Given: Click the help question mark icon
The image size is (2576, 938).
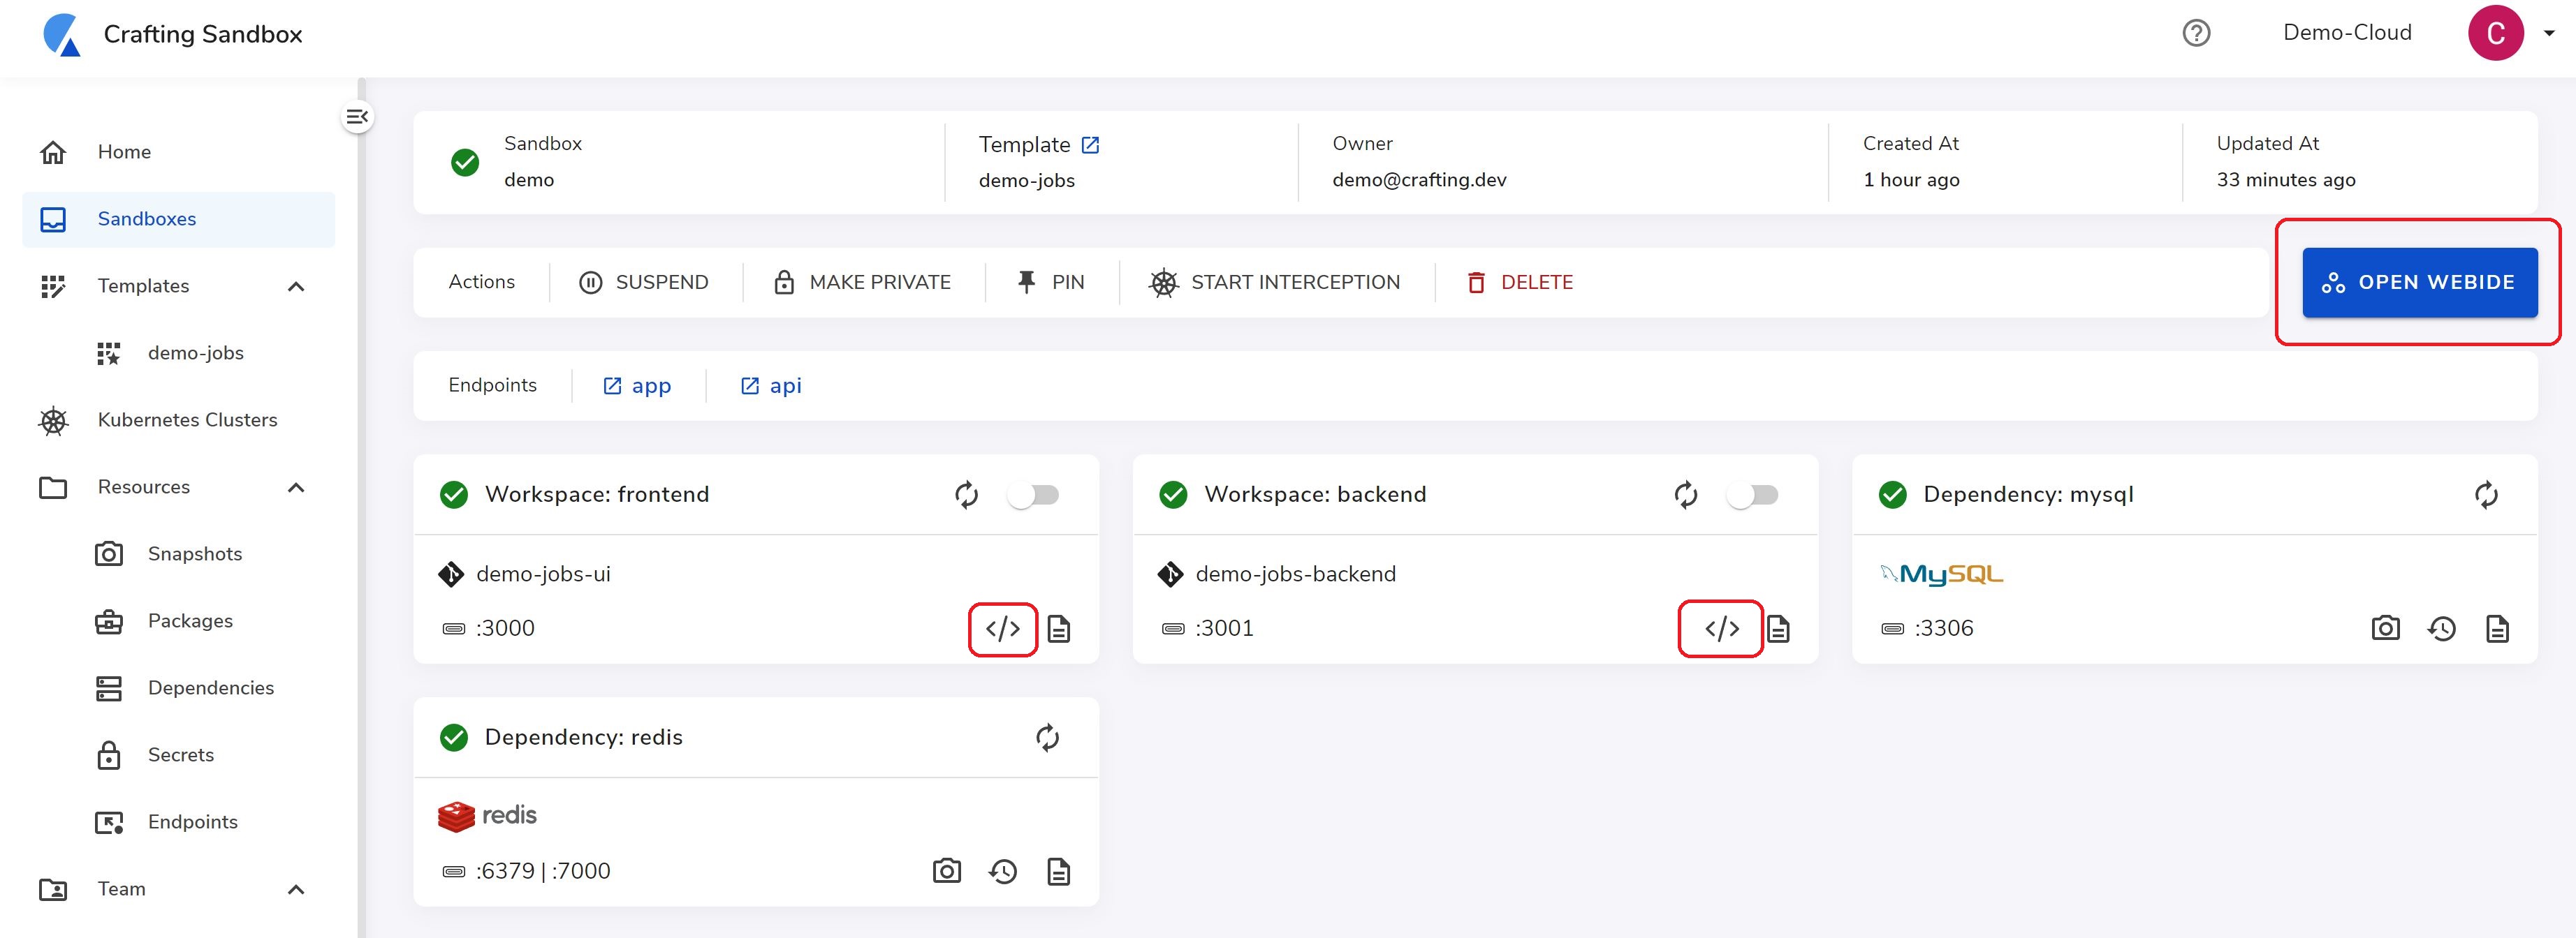Looking at the screenshot, I should (2196, 33).
